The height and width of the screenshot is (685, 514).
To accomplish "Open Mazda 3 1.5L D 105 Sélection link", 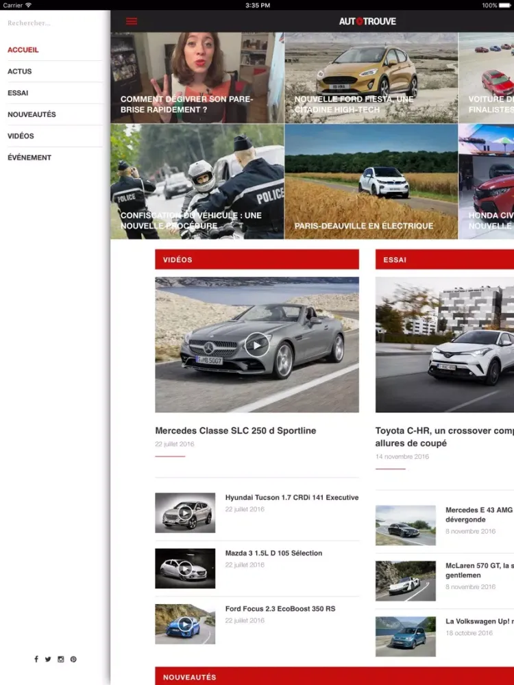I will pyautogui.click(x=273, y=553).
